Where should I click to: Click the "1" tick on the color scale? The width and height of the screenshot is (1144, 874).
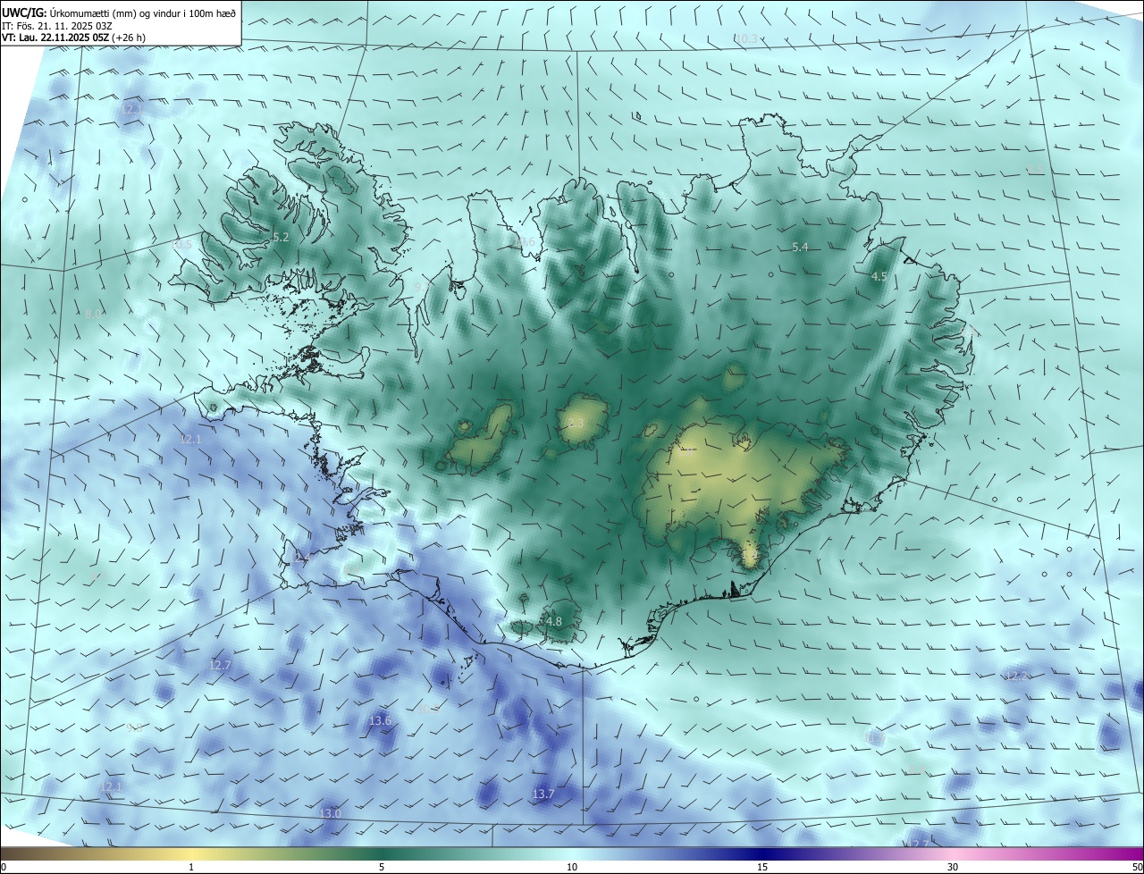191,867
